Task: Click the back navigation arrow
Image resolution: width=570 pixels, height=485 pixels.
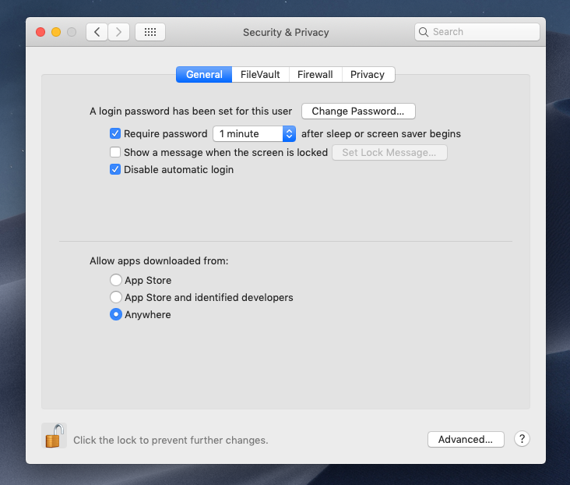Action: coord(97,32)
